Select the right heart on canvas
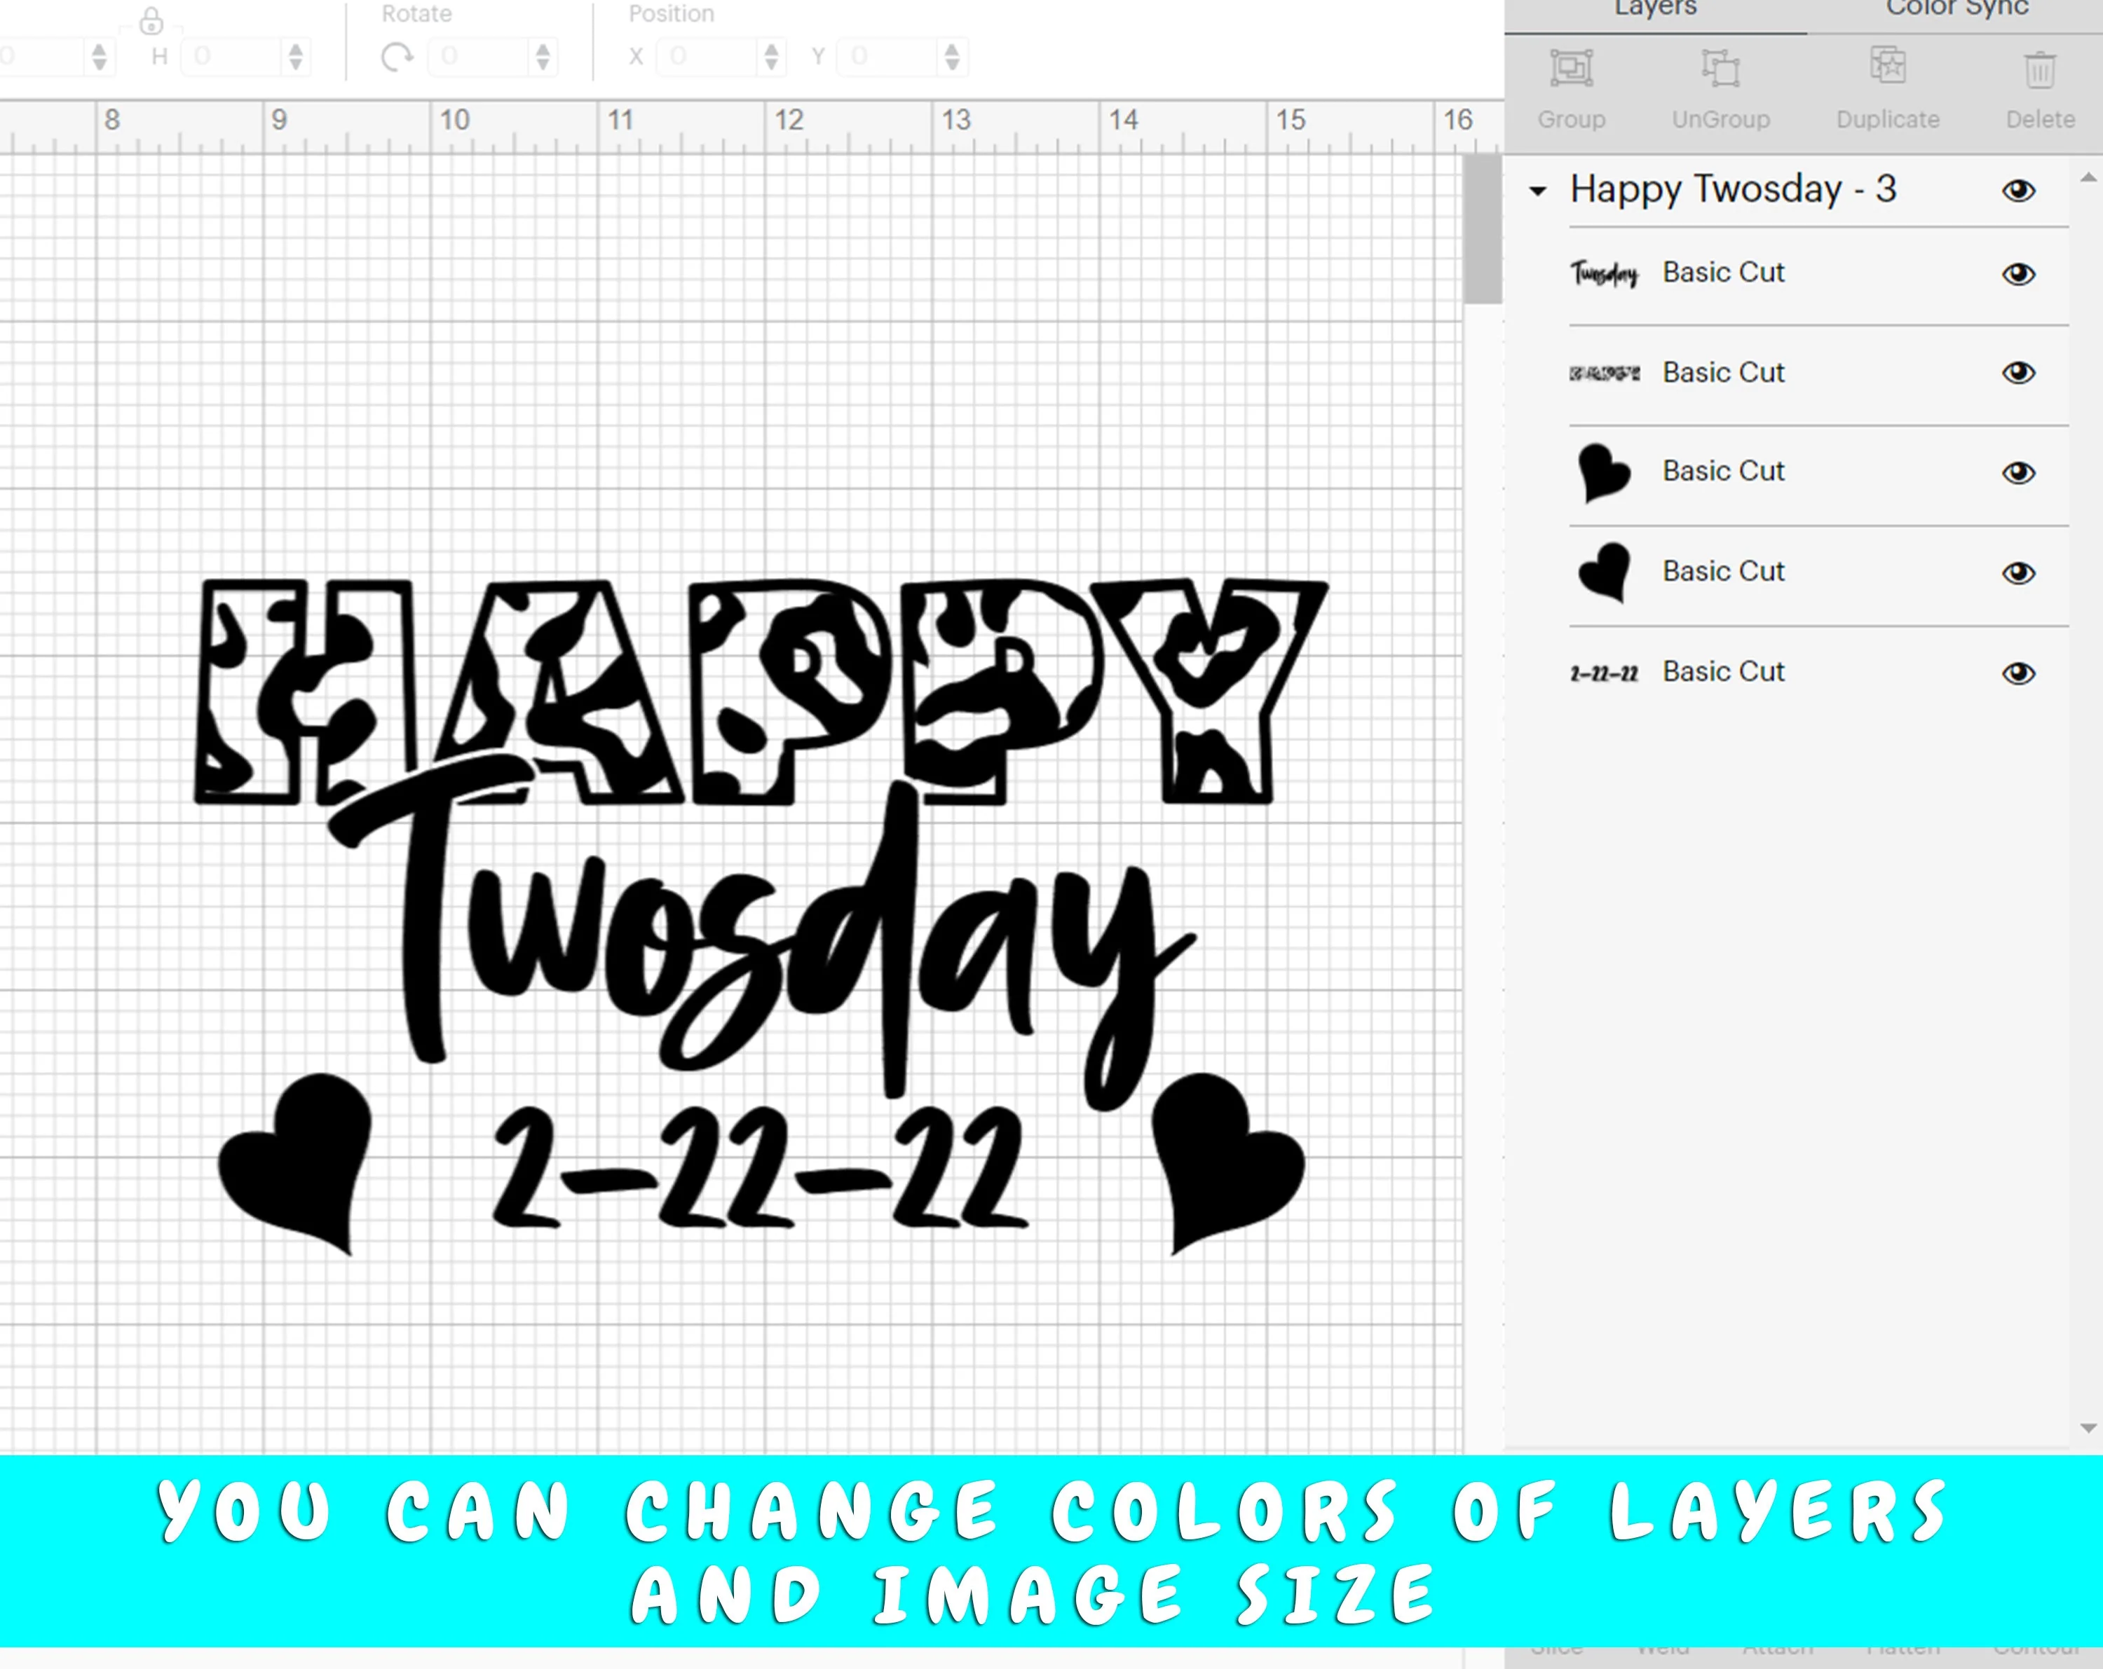 [1228, 1164]
